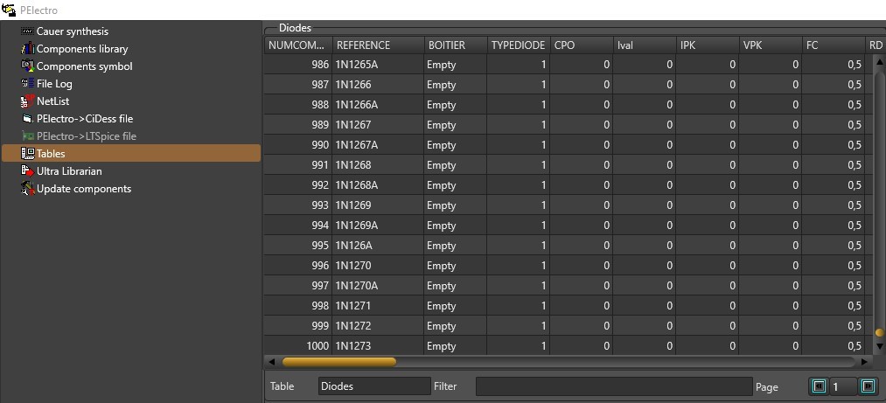This screenshot has width=886, height=403.
Task: Select the Ultra Librarian icon
Action: click(x=28, y=171)
